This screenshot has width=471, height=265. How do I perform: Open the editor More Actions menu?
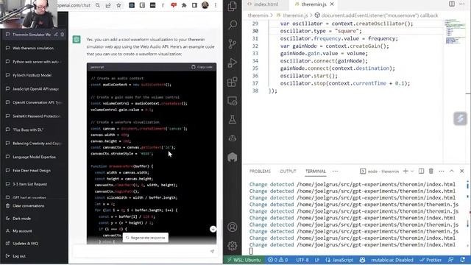click(461, 4)
